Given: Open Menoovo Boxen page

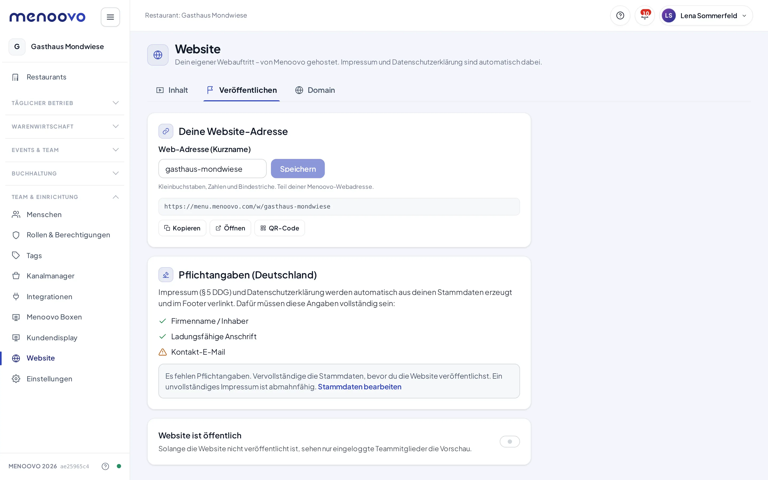Looking at the screenshot, I should coord(65,317).
